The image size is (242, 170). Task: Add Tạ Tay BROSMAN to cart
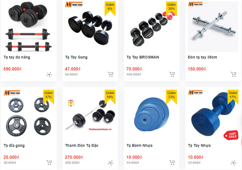[x=172, y=74]
